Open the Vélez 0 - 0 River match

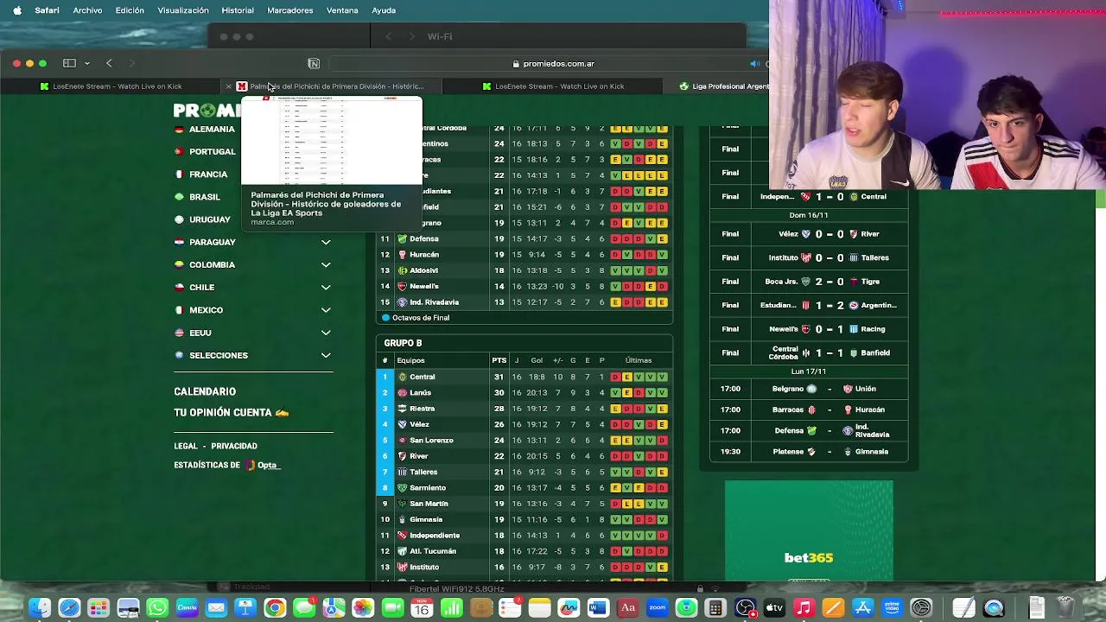coord(809,234)
